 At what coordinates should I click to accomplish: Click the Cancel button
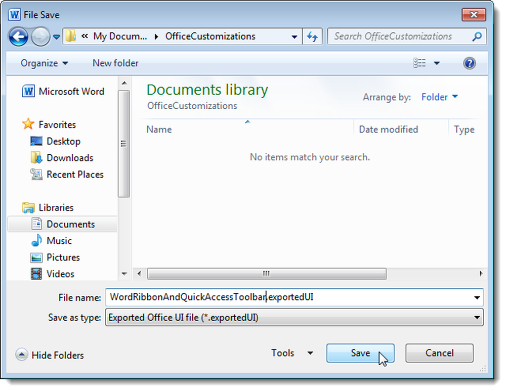439,353
